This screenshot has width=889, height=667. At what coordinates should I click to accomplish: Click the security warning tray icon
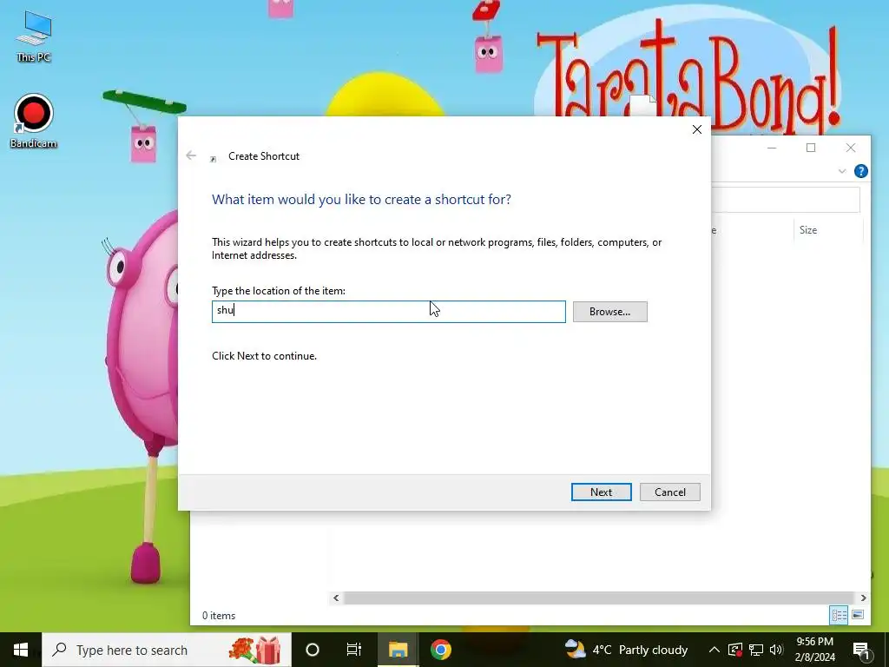coord(735,650)
